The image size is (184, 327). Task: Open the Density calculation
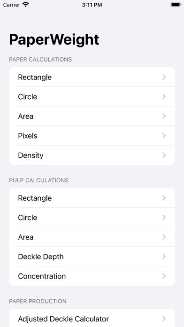[x=92, y=155]
